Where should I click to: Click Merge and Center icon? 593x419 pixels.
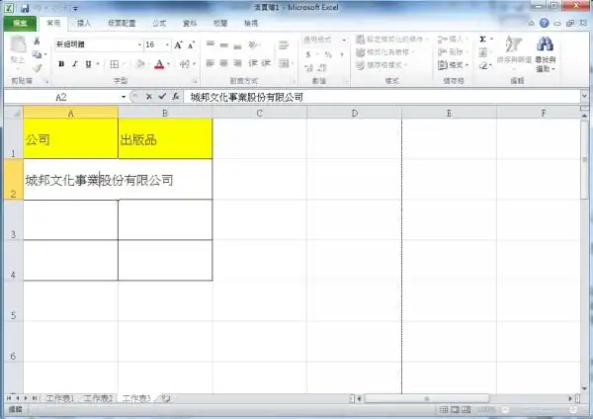[284, 63]
